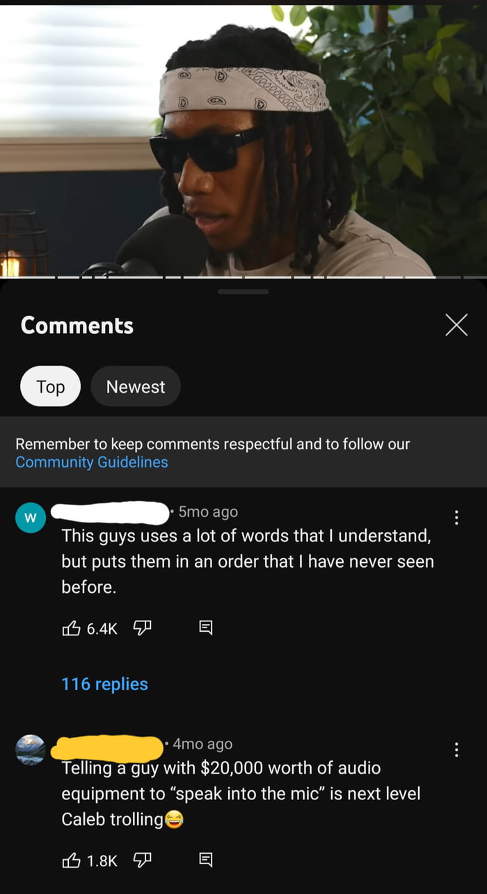The width and height of the screenshot is (487, 894).
Task: Dislike the 'order I have never seen' comment
Action: coord(142,629)
